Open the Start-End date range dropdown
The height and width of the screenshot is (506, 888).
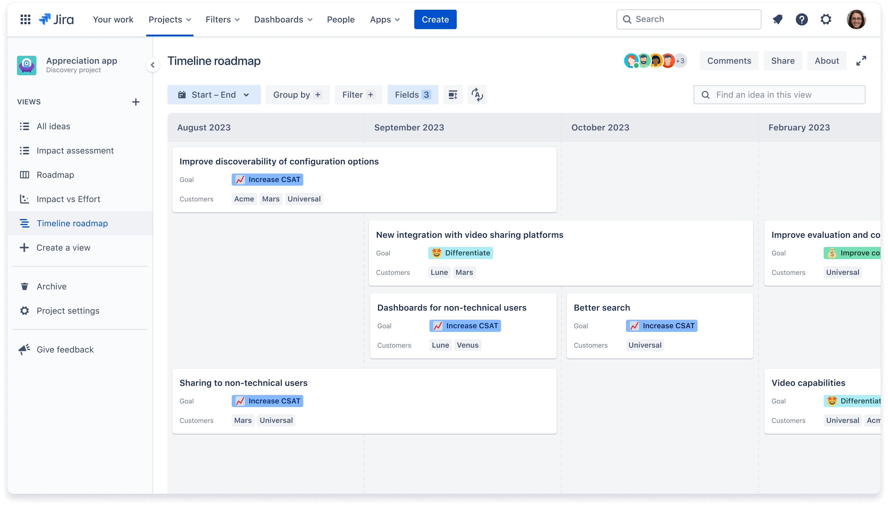(x=214, y=95)
